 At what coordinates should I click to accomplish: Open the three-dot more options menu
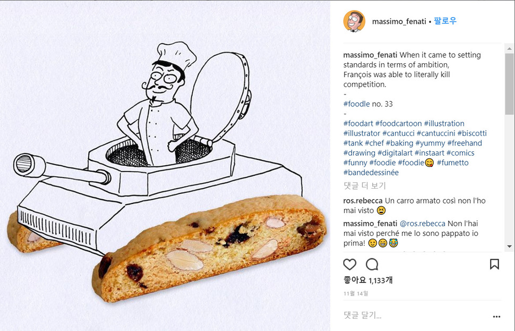496,317
